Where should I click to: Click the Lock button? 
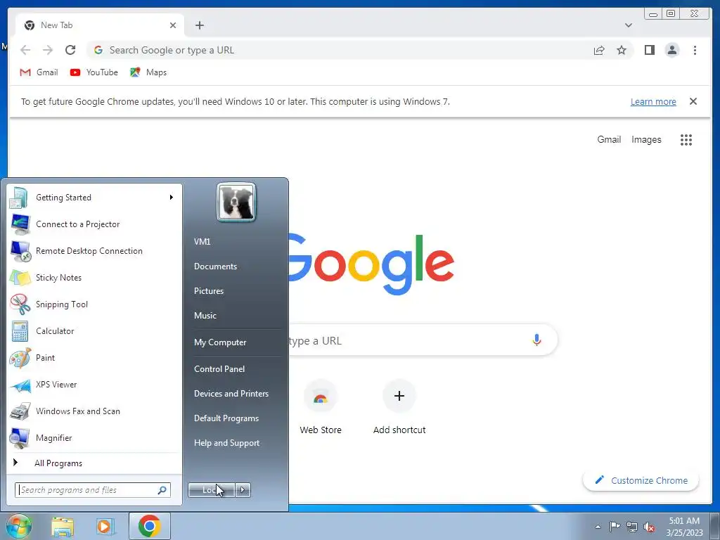212,490
